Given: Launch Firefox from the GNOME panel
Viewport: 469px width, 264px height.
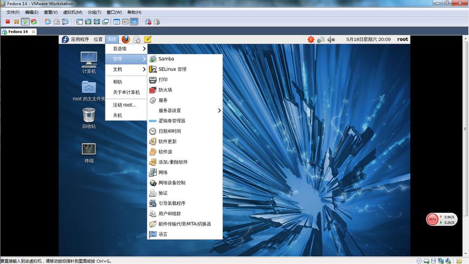Looking at the screenshot, I should 126,39.
